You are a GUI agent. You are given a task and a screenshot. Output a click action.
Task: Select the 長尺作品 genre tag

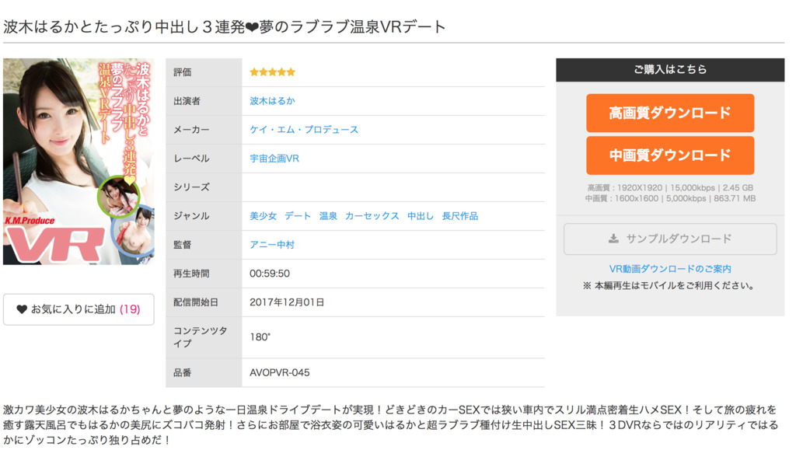click(x=460, y=216)
